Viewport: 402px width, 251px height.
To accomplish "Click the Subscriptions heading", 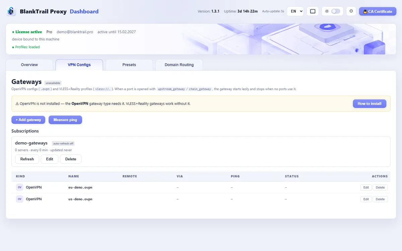I will (x=25, y=131).
